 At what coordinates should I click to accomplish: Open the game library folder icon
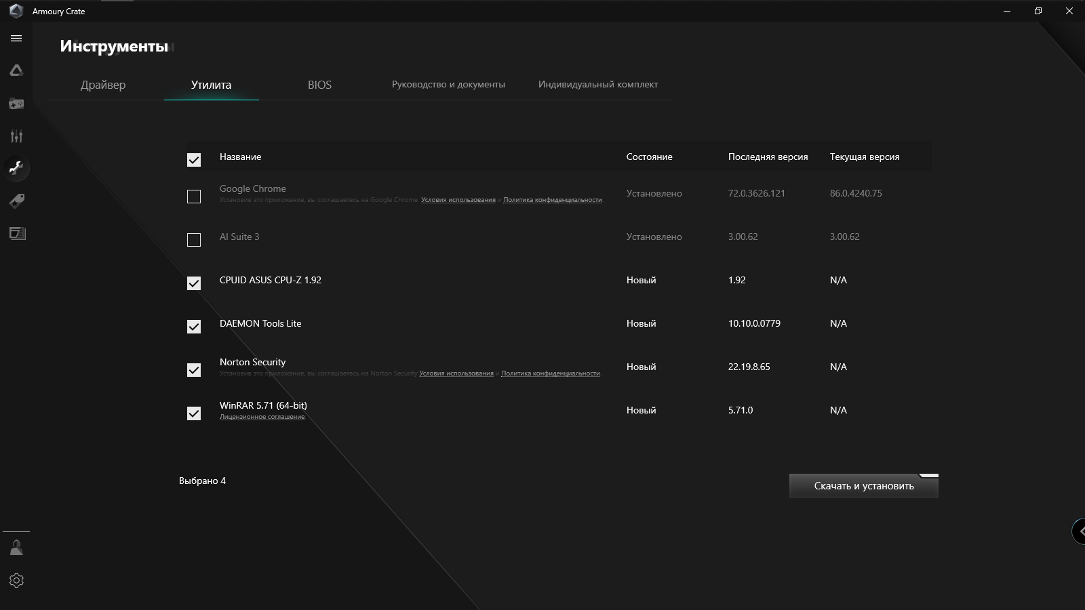(16, 104)
